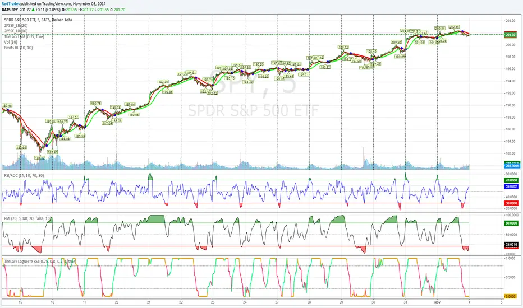The height and width of the screenshot is (308, 523).
Task: Click the yellow 0.0000 Laguerre value tag
Action: (x=510, y=296)
